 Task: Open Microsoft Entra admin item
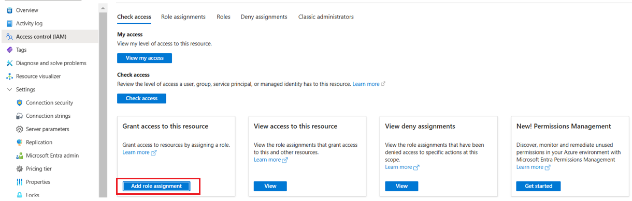tap(49, 156)
